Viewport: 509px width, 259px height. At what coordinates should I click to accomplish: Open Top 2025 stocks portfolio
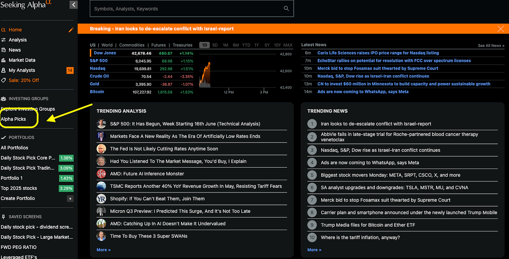point(19,188)
